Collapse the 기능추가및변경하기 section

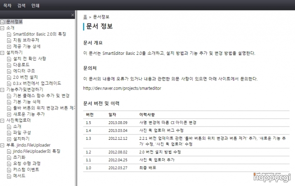2,90
